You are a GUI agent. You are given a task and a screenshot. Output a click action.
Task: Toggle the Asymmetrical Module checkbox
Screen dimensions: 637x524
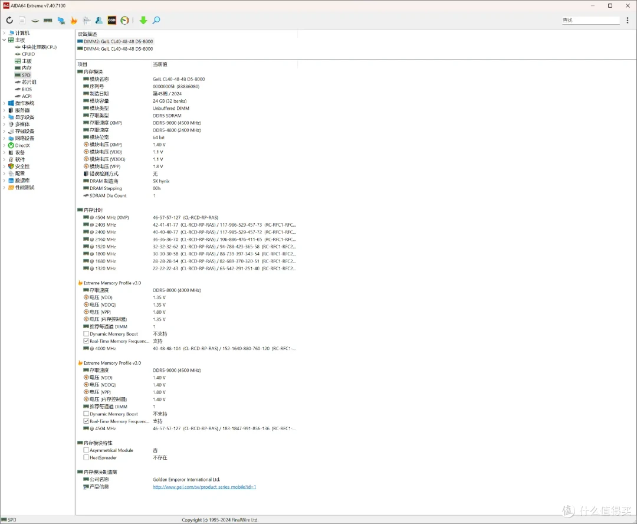pos(86,450)
